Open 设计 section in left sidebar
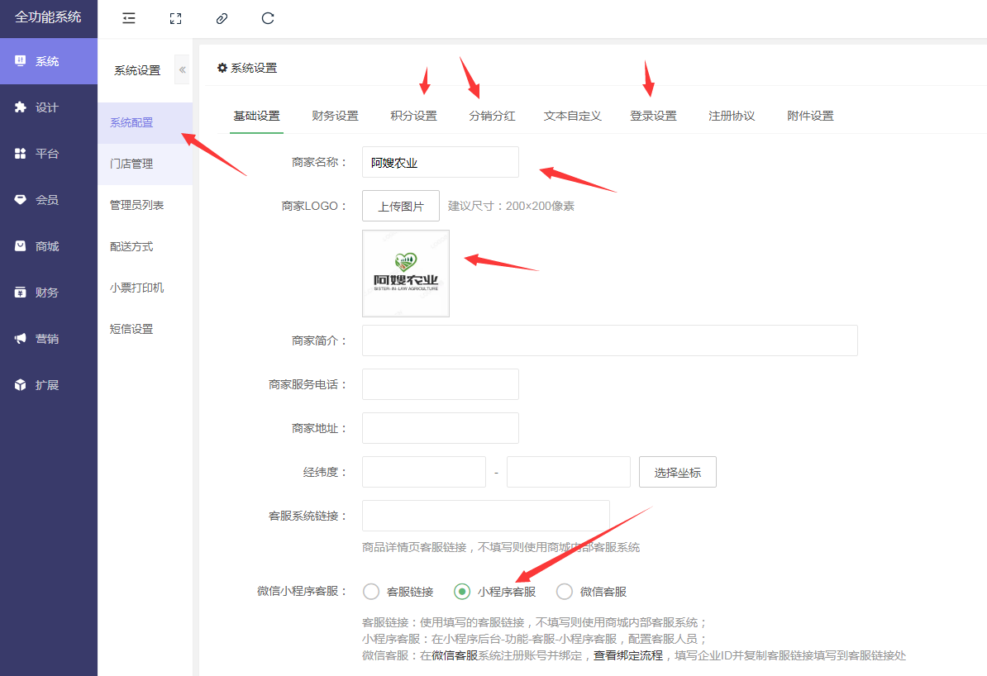The image size is (987, 676). (48, 107)
